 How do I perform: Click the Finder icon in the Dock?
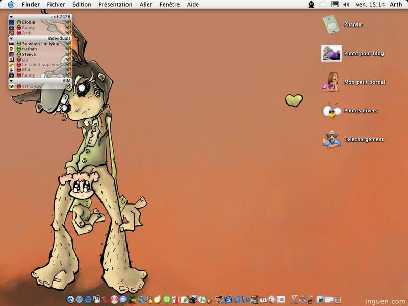point(70,299)
